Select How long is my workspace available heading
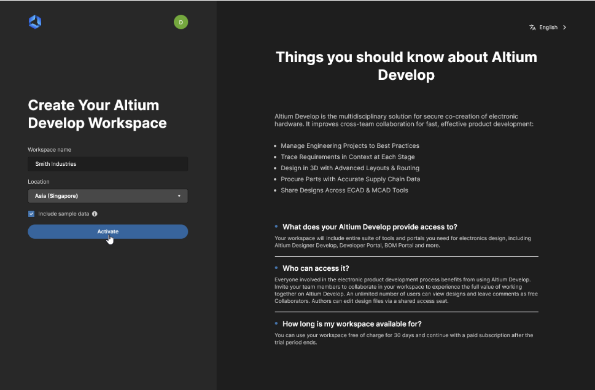Screen dimensions: 595x390 (x=352, y=324)
